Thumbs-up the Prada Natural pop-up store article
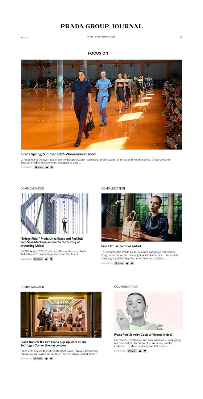 (x=46, y=359)
